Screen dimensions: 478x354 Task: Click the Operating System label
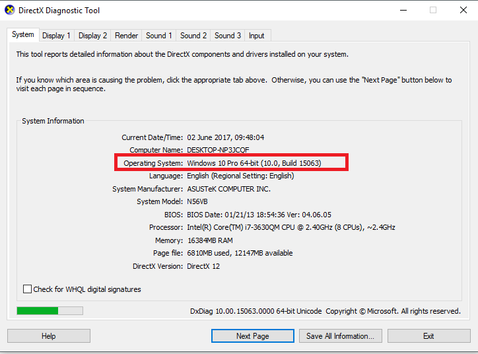pyautogui.click(x=153, y=163)
